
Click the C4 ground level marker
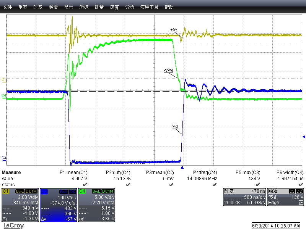4,96
